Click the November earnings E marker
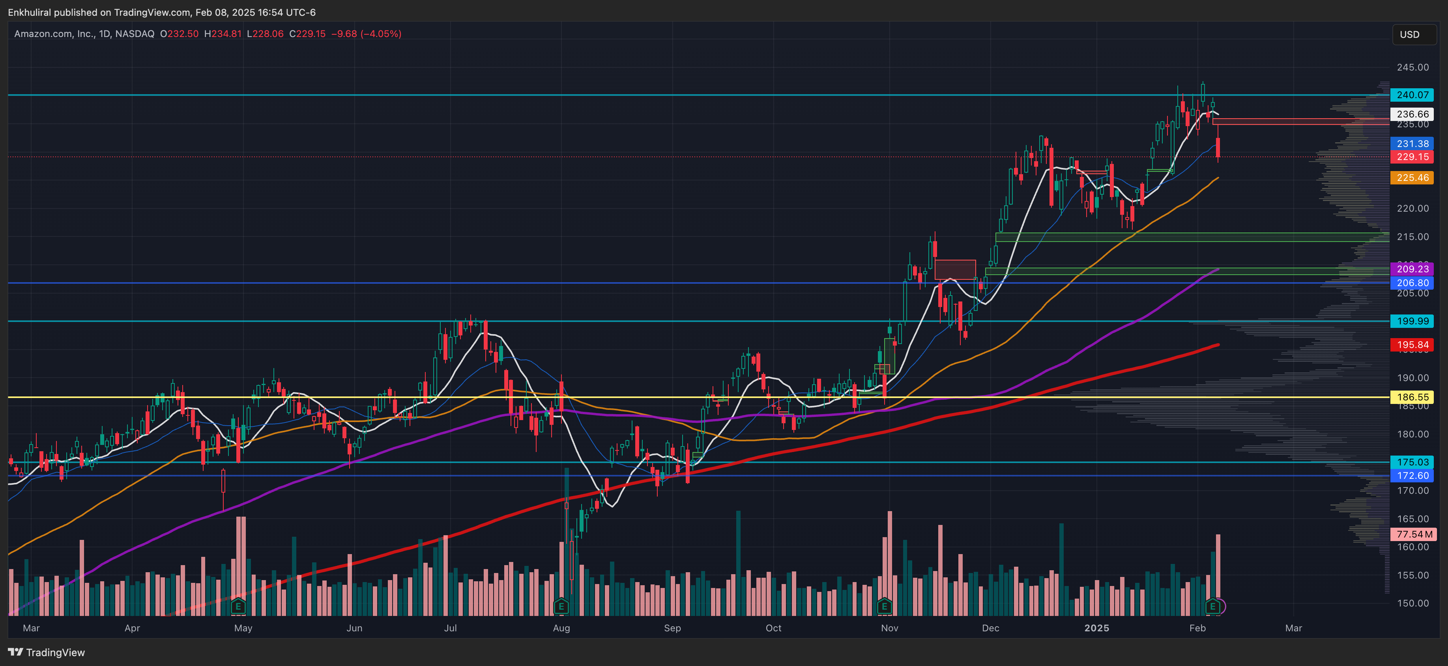1448x666 pixels. (884, 606)
